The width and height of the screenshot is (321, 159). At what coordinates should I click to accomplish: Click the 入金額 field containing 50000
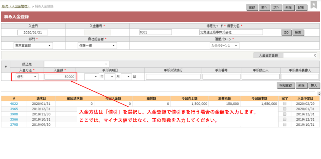pos(60,77)
